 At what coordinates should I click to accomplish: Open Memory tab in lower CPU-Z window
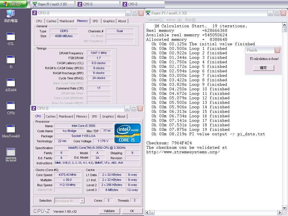pyautogui.click(x=82, y=116)
